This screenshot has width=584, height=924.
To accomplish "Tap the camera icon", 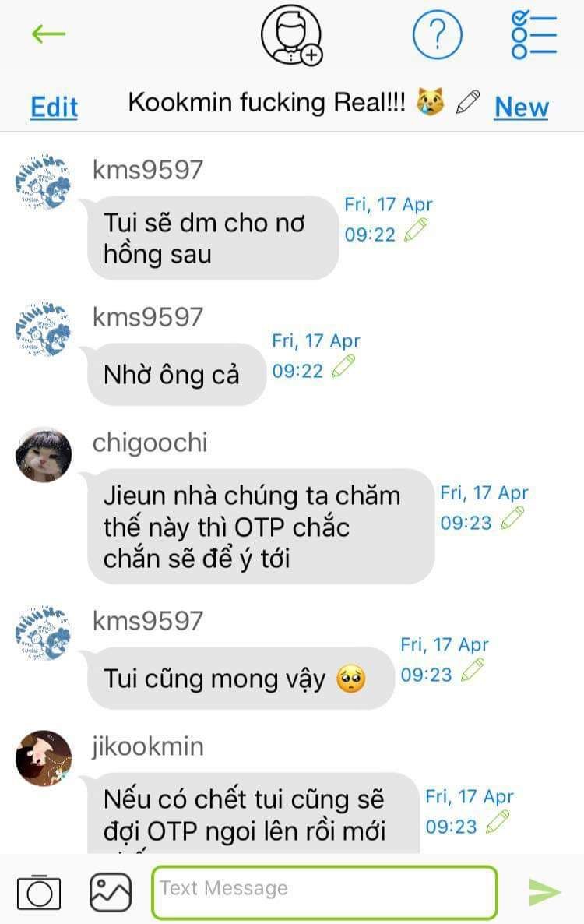I will 39,891.
